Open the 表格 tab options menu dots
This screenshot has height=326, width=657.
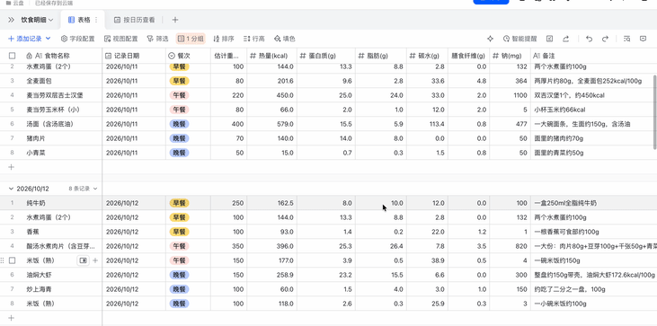(96, 20)
